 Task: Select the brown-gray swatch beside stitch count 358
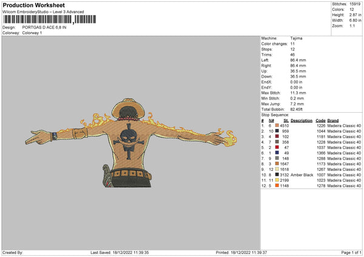tap(277, 142)
